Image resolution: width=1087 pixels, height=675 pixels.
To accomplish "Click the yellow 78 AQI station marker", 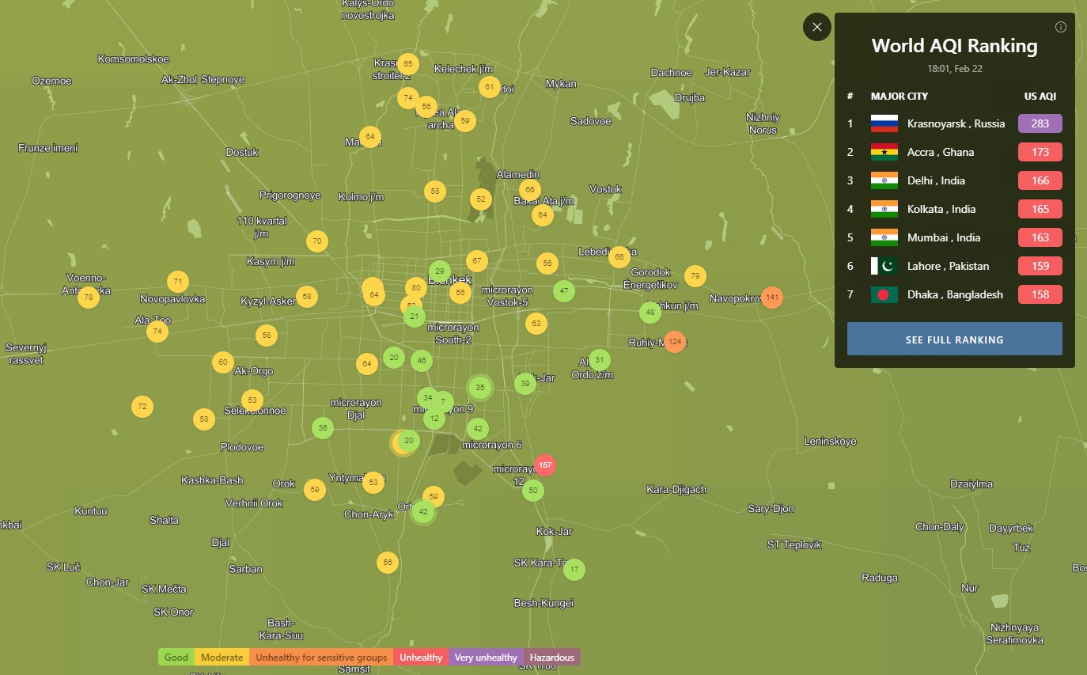I will point(89,298).
